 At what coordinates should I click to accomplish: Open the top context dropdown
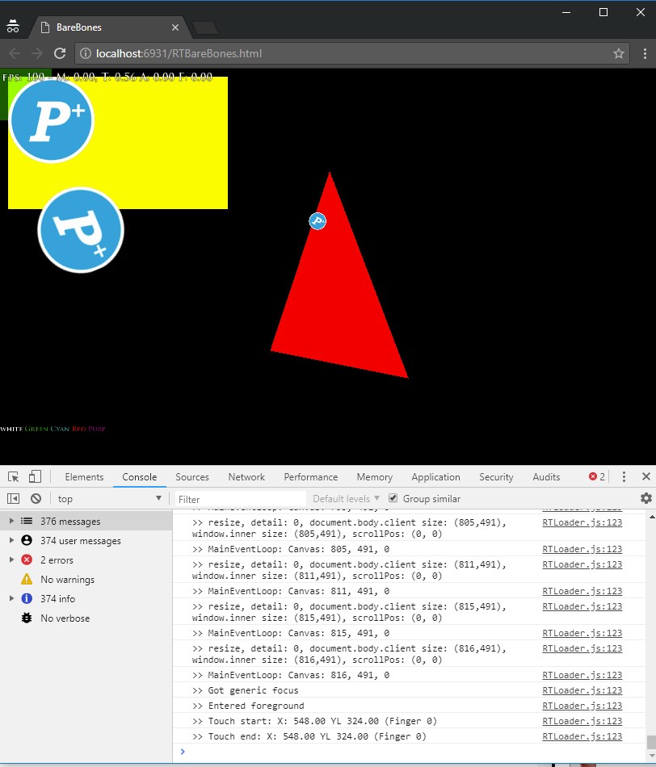pos(109,499)
